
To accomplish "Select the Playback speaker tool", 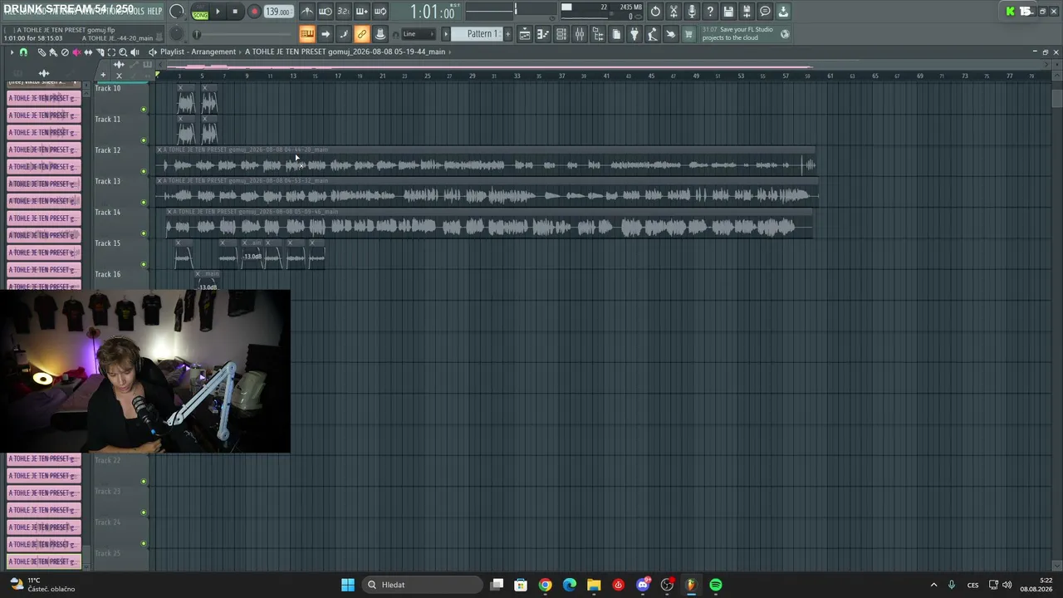I will (x=135, y=52).
